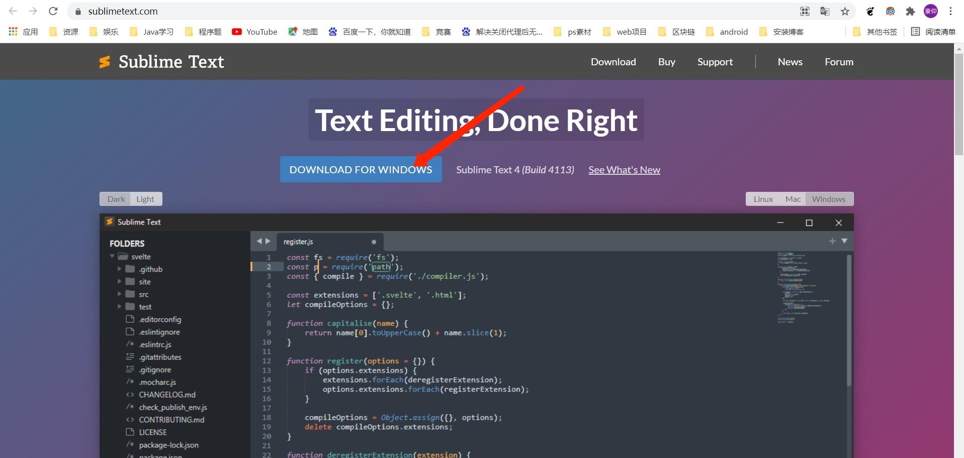This screenshot has height=458, width=964.
Task: Expand the test folder arrow
Action: (120, 306)
